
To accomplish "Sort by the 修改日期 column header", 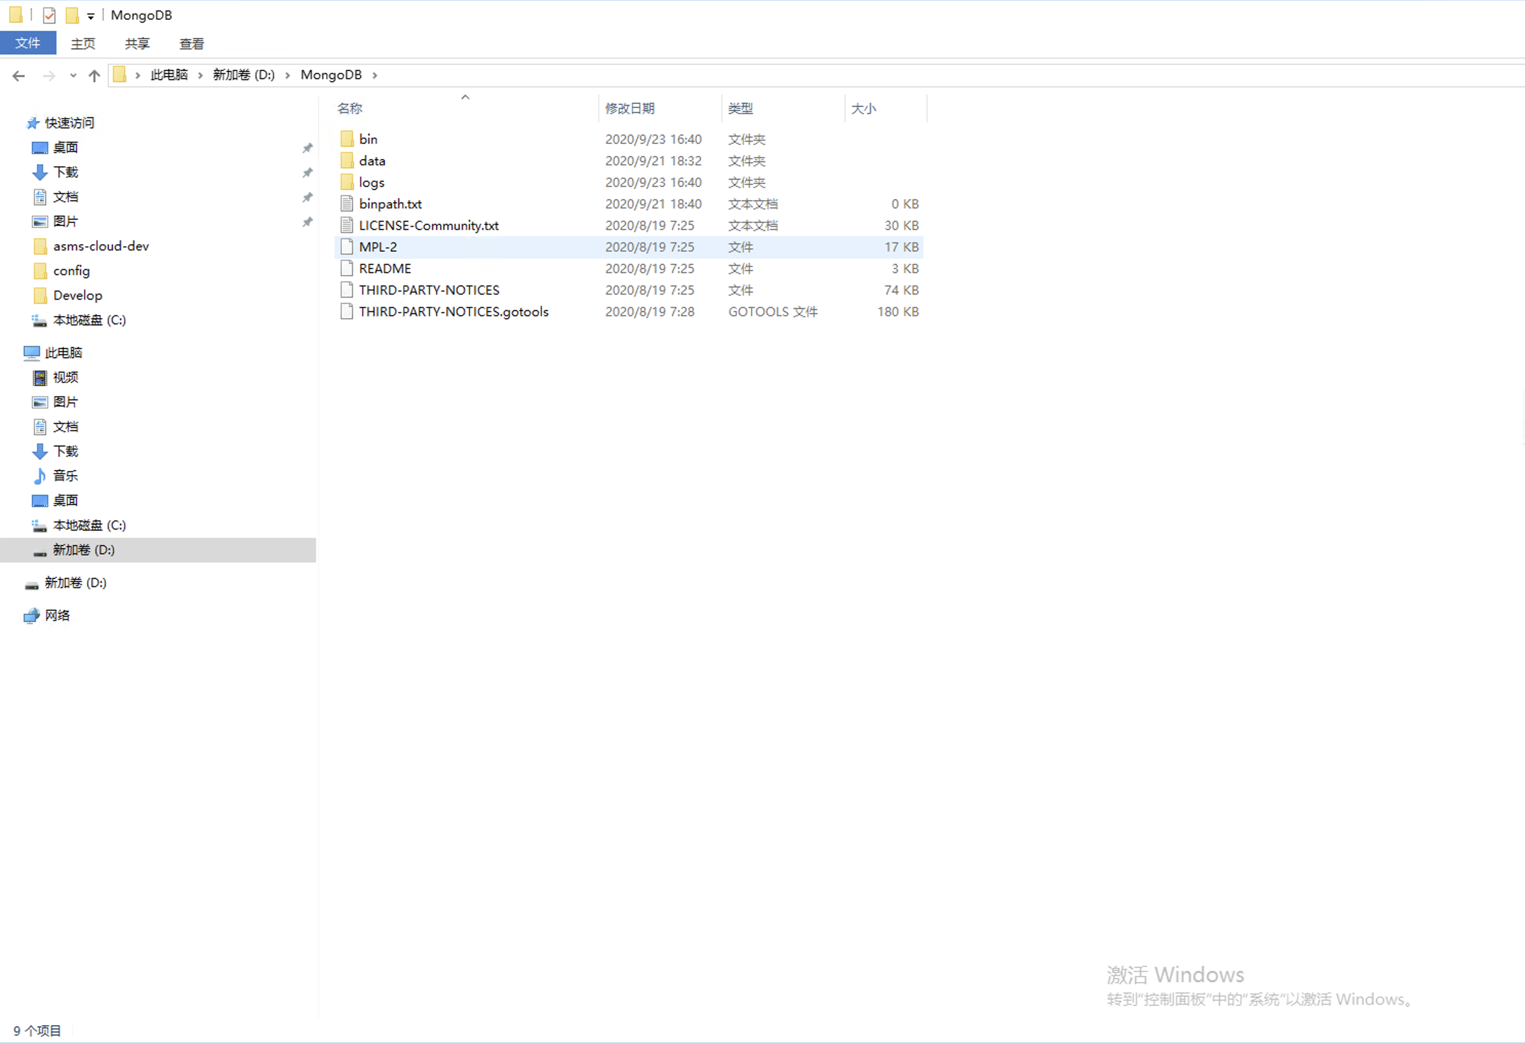I will tap(629, 108).
